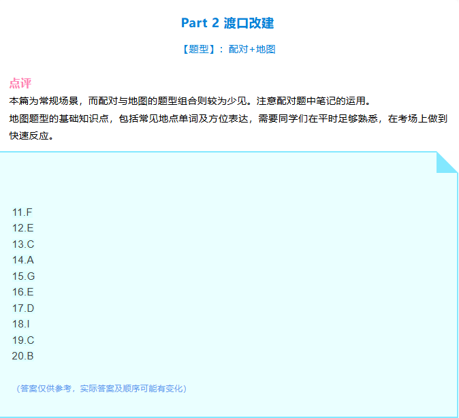This screenshot has height=418, width=459.
Task: Pick answer line 16.E
Action: (x=23, y=292)
